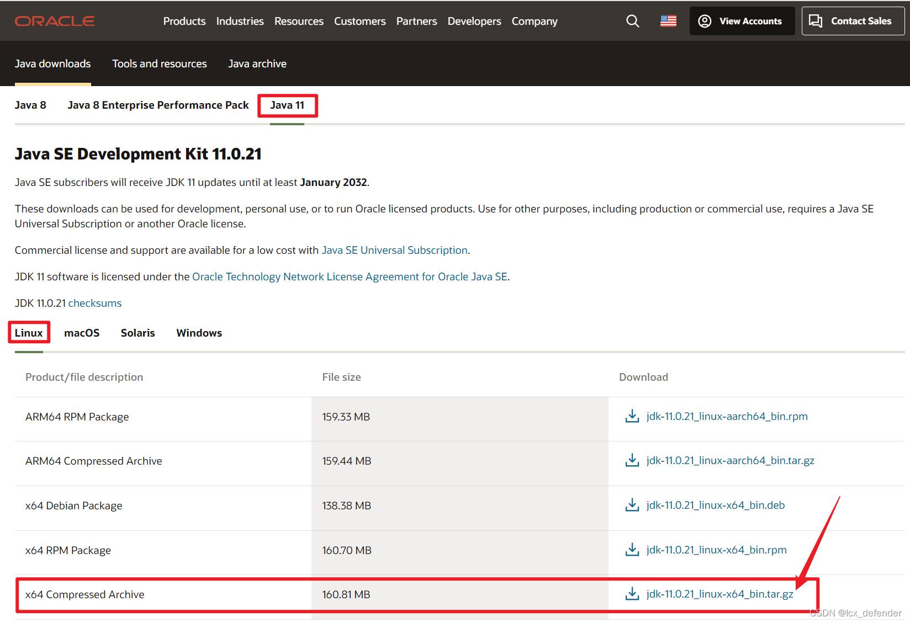Open the Company menu
Viewport: 910px width, 623px height.
535,21
